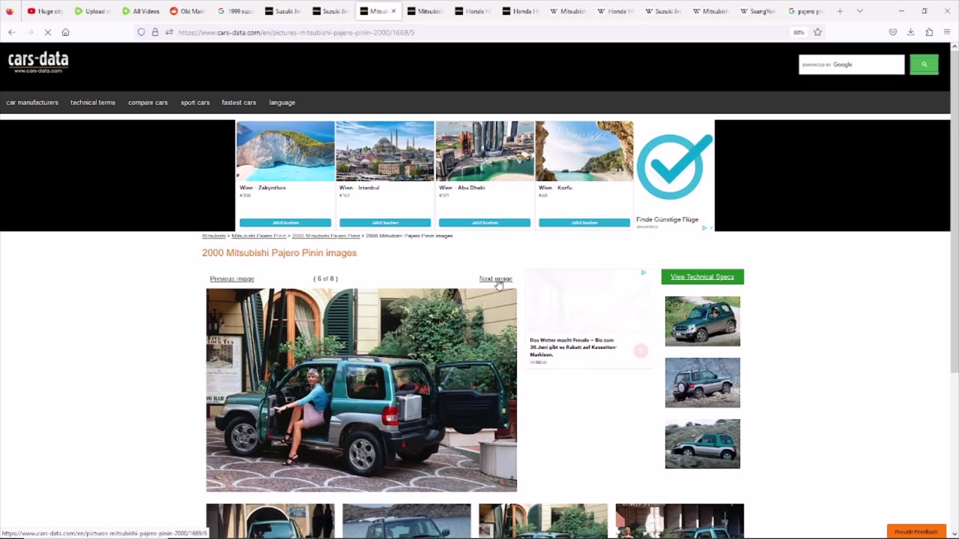
Task: Switch to Old Man tab
Action: tap(187, 11)
